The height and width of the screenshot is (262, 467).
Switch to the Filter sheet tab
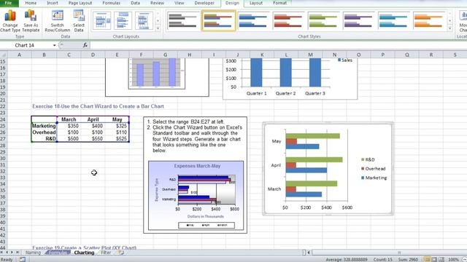click(106, 253)
